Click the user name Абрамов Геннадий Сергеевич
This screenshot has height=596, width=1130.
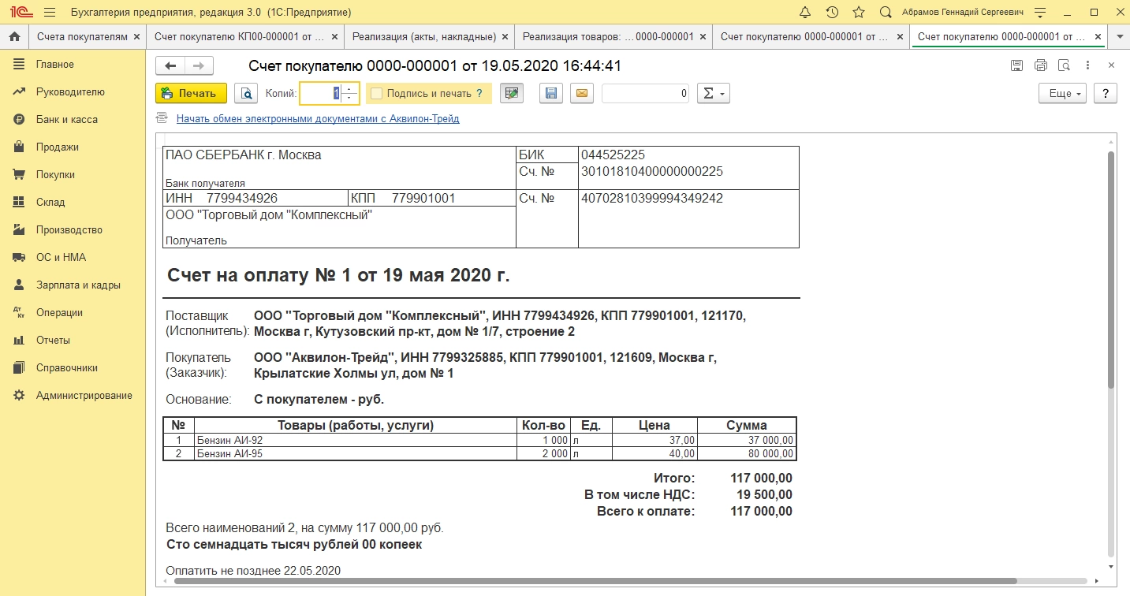coord(962,13)
